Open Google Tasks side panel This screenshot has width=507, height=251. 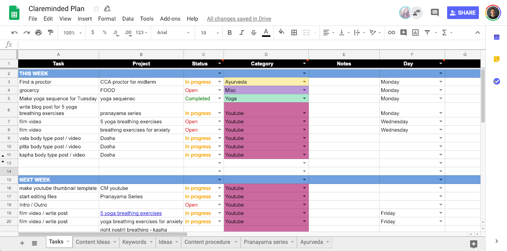click(496, 81)
